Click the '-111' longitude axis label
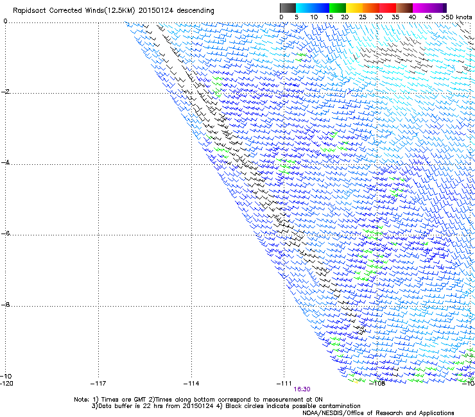475x417 pixels. pyautogui.click(x=284, y=384)
